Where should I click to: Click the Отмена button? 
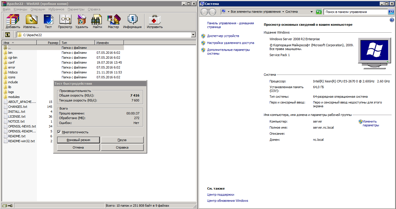pyautogui.click(x=78, y=147)
